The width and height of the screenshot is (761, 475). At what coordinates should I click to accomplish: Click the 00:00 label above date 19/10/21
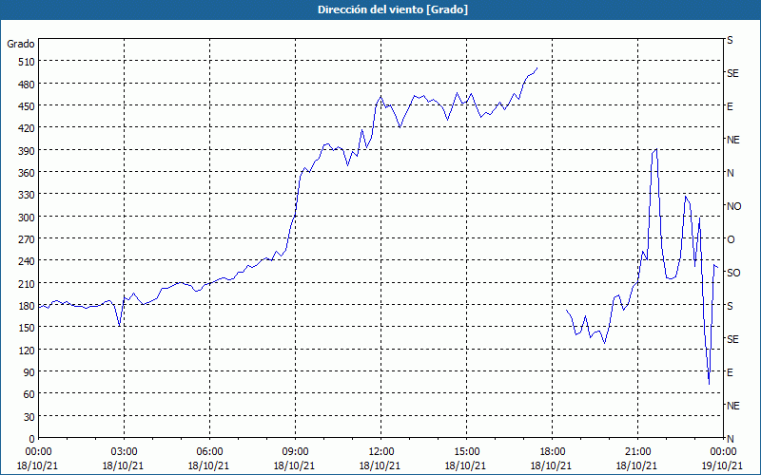[723, 452]
